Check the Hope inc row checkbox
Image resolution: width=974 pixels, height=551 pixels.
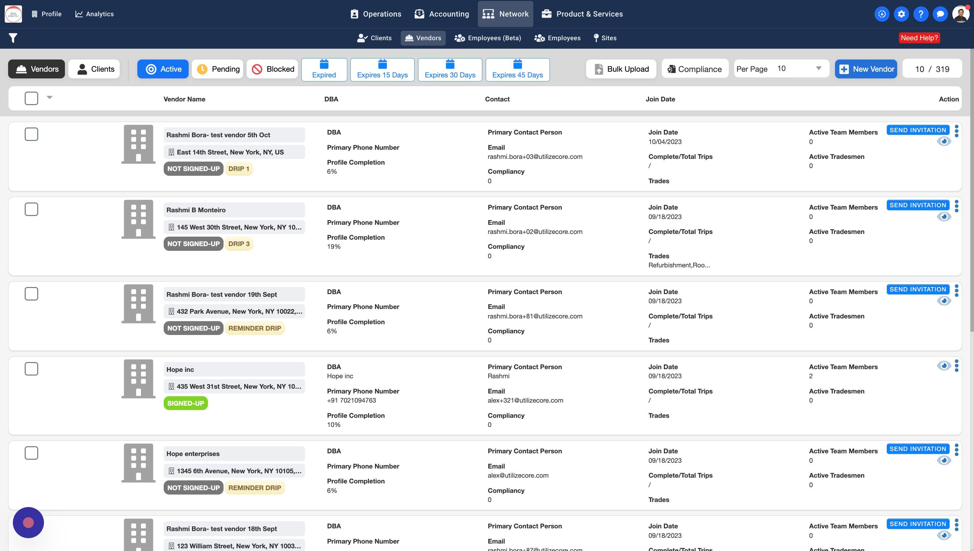click(x=31, y=368)
